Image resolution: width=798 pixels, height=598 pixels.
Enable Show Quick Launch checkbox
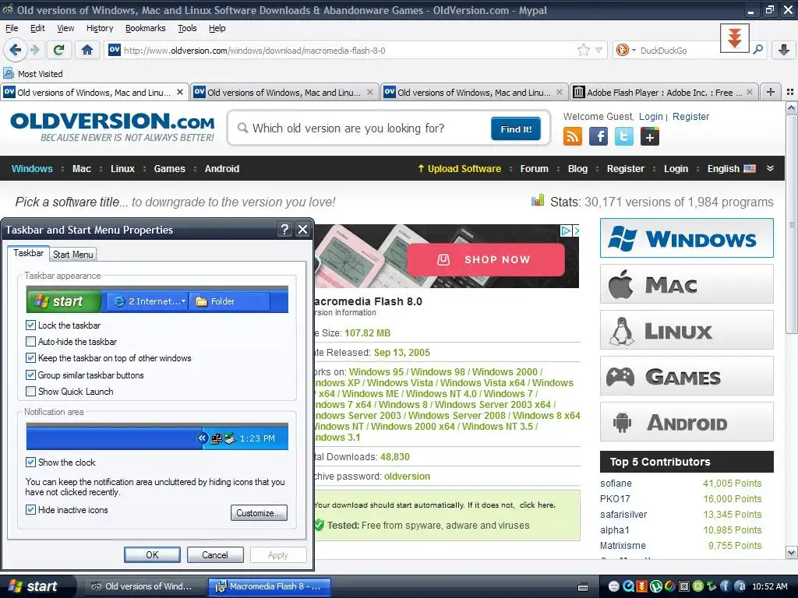[30, 391]
